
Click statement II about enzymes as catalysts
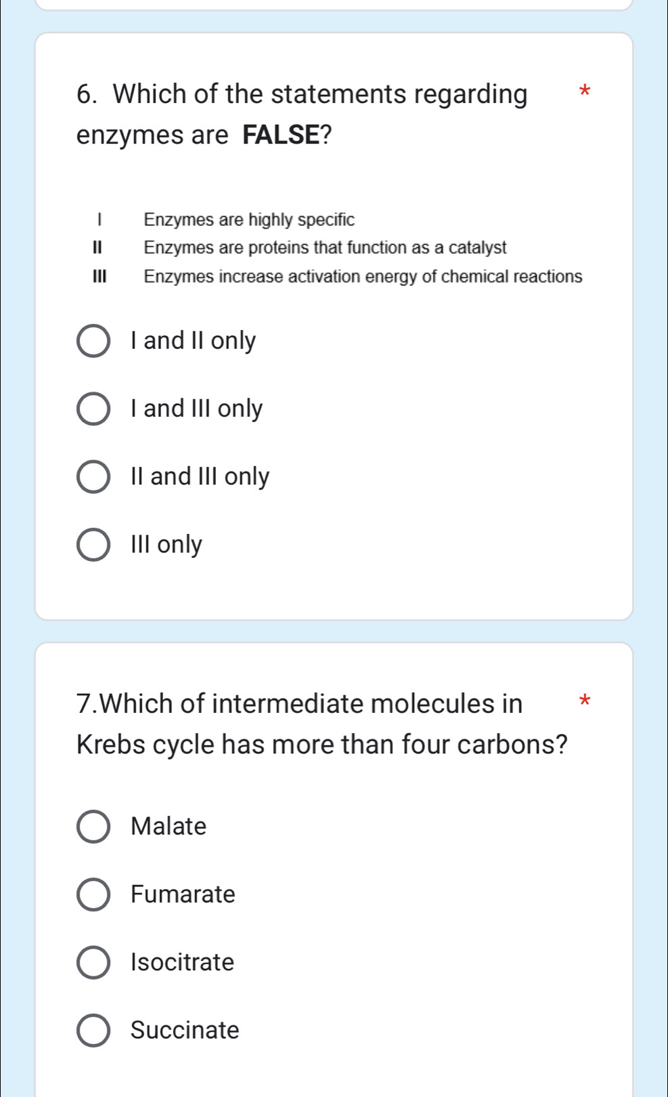click(325, 247)
